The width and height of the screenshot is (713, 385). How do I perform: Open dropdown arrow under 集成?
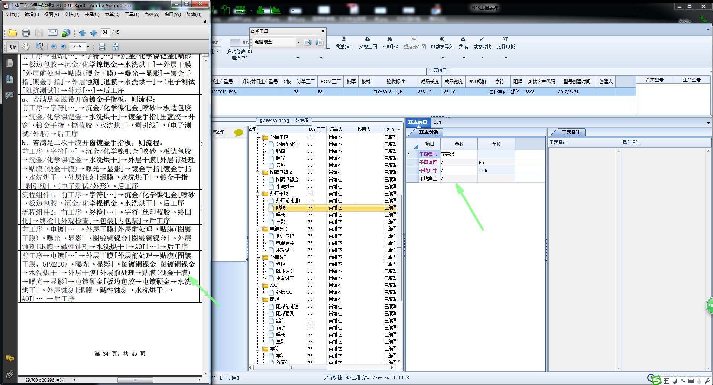pos(464,58)
